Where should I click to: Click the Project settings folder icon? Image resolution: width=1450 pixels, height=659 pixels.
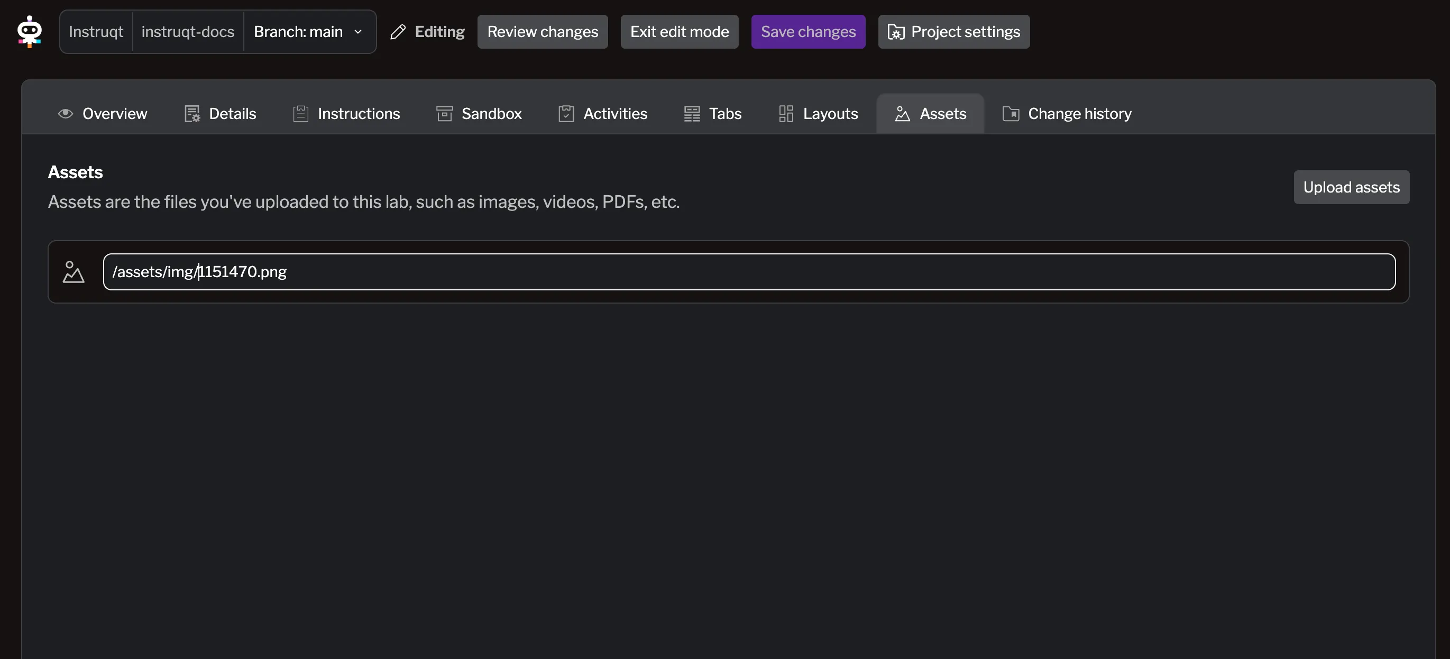pyautogui.click(x=896, y=32)
